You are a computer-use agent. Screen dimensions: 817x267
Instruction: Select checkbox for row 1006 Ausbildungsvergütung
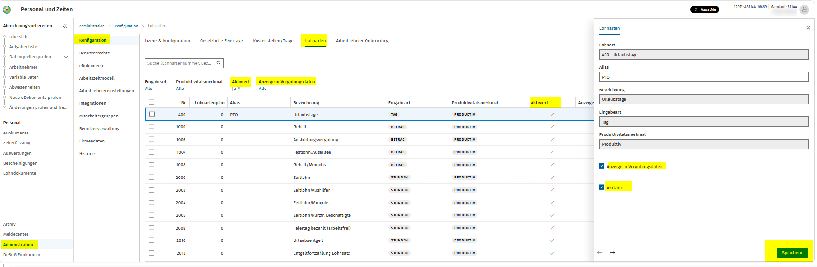152,139
